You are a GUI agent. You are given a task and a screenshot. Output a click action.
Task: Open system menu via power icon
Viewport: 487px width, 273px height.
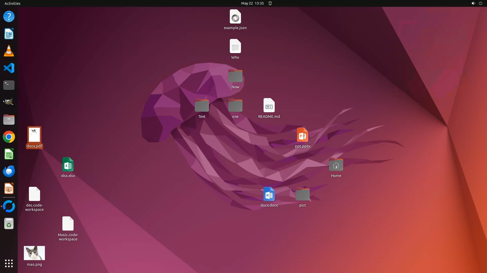[x=480, y=3]
